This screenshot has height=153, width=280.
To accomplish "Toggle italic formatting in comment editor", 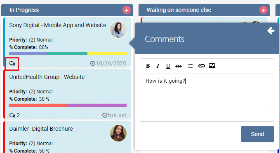I will pyautogui.click(x=158, y=66).
